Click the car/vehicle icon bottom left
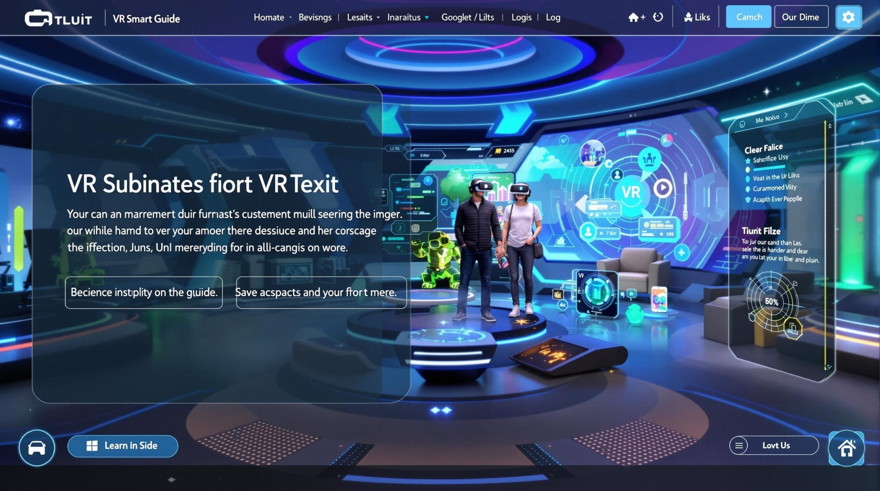This screenshot has width=880, height=491. pyautogui.click(x=36, y=446)
